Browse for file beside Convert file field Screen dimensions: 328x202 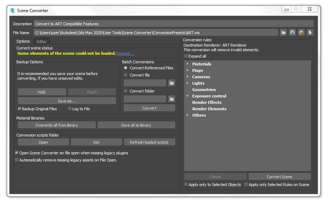(172, 83)
